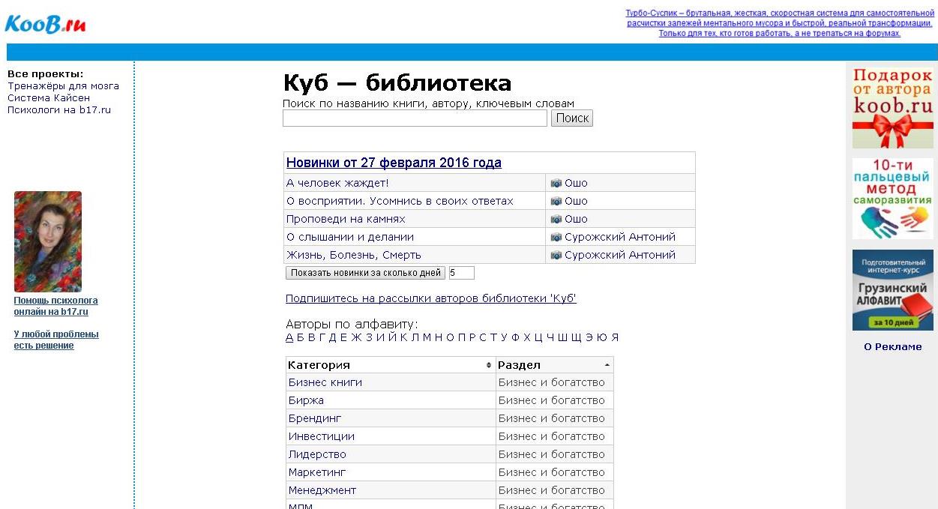Click camera icon in О слышании и делании row

coord(556,237)
